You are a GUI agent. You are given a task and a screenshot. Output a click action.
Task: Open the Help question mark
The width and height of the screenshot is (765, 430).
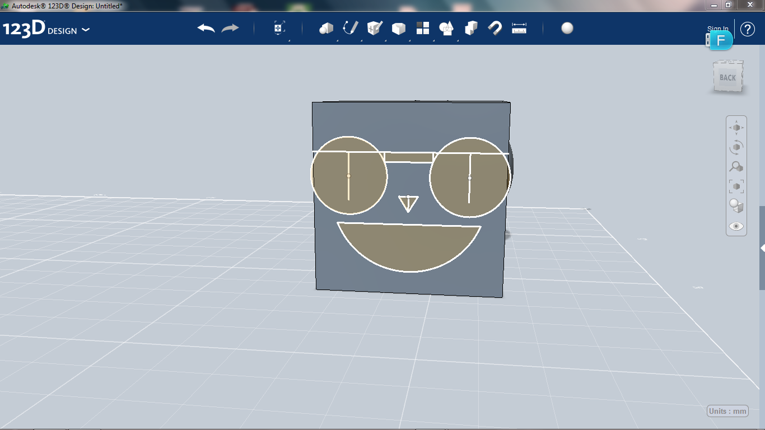tap(748, 29)
